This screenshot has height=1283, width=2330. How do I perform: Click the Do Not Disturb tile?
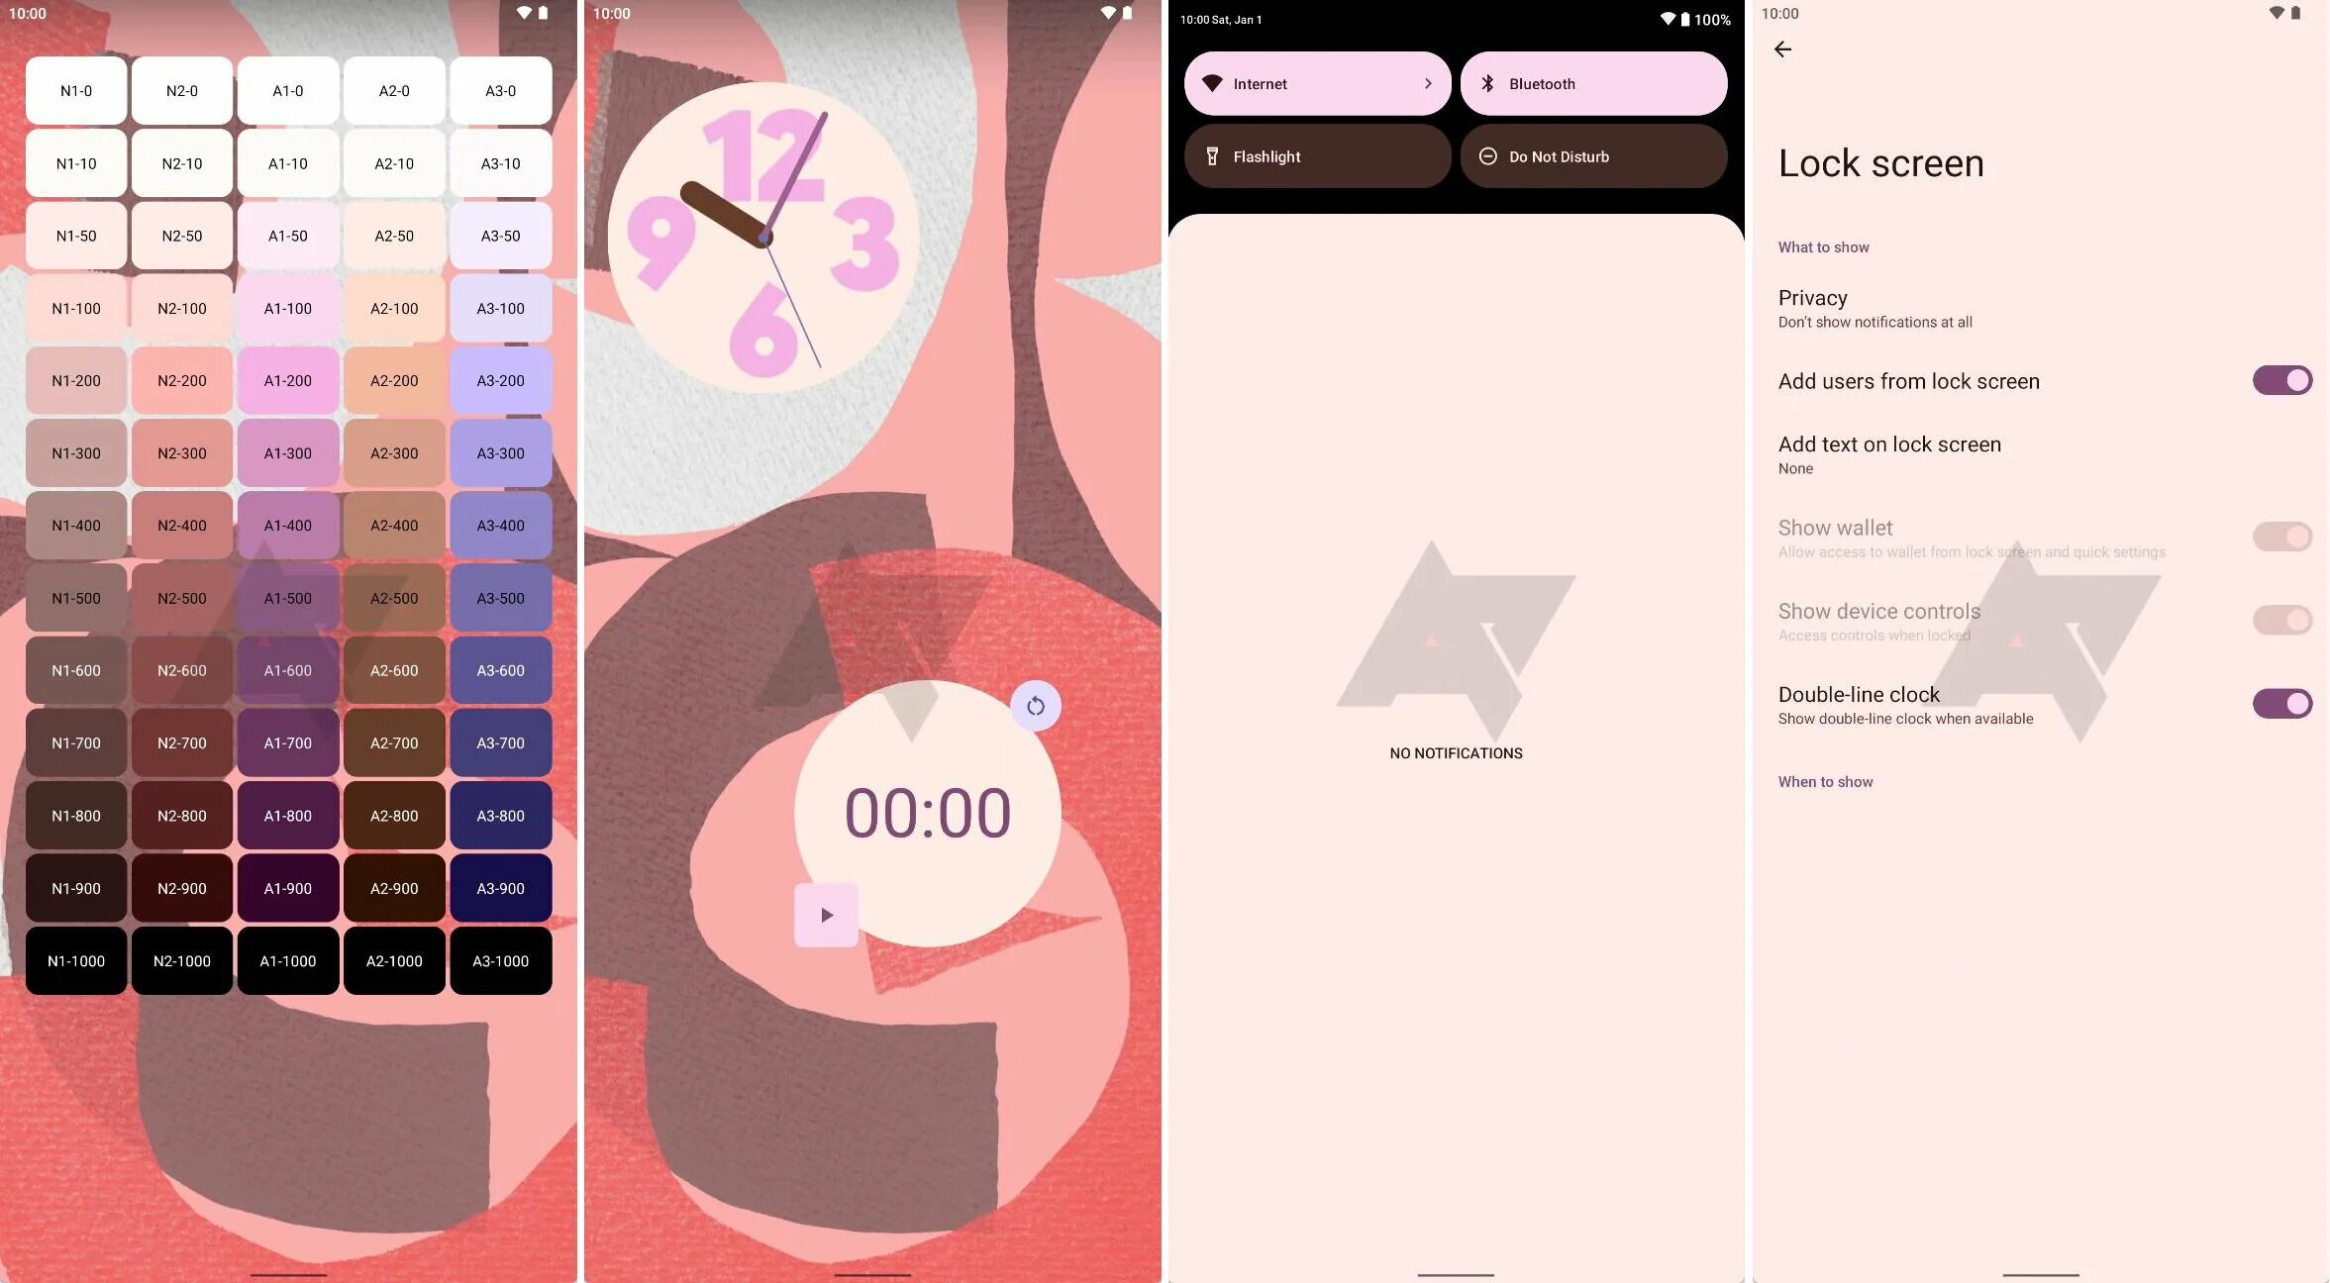(x=1592, y=156)
